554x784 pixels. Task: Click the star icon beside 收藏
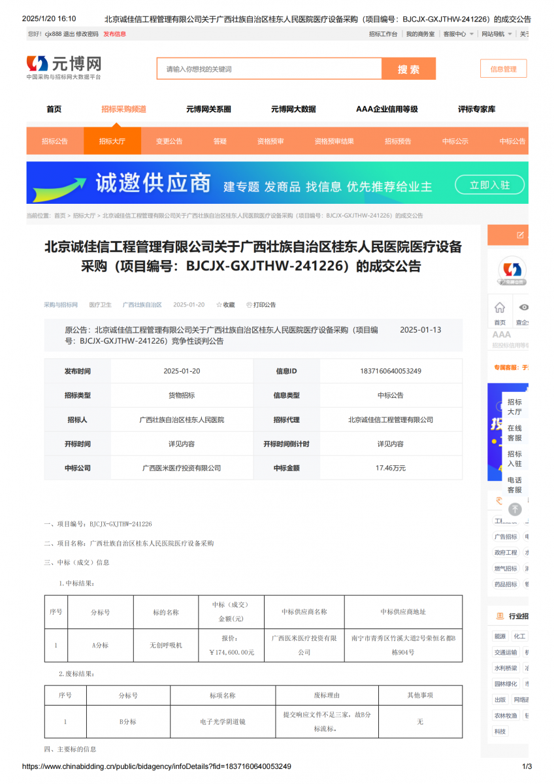coord(220,305)
